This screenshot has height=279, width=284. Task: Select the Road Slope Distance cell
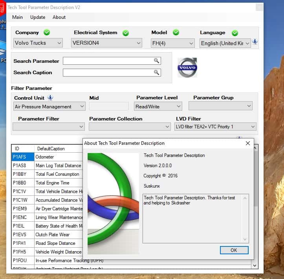[58, 243]
